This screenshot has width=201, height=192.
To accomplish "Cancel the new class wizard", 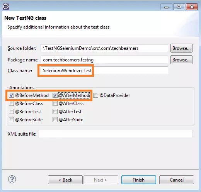I will [x=177, y=180].
